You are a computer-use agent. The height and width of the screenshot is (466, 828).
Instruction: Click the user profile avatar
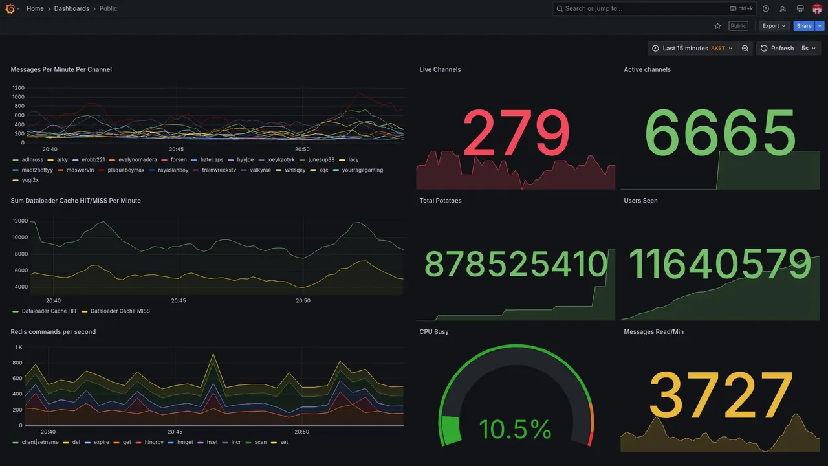817,8
